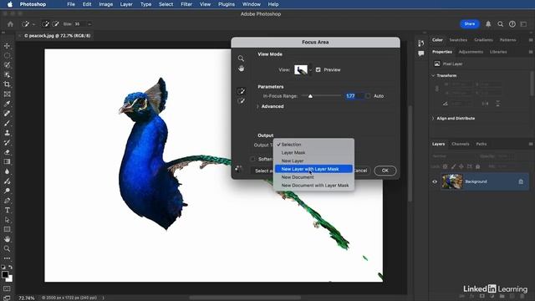Expand the Align and Distribute section

(x=433, y=119)
